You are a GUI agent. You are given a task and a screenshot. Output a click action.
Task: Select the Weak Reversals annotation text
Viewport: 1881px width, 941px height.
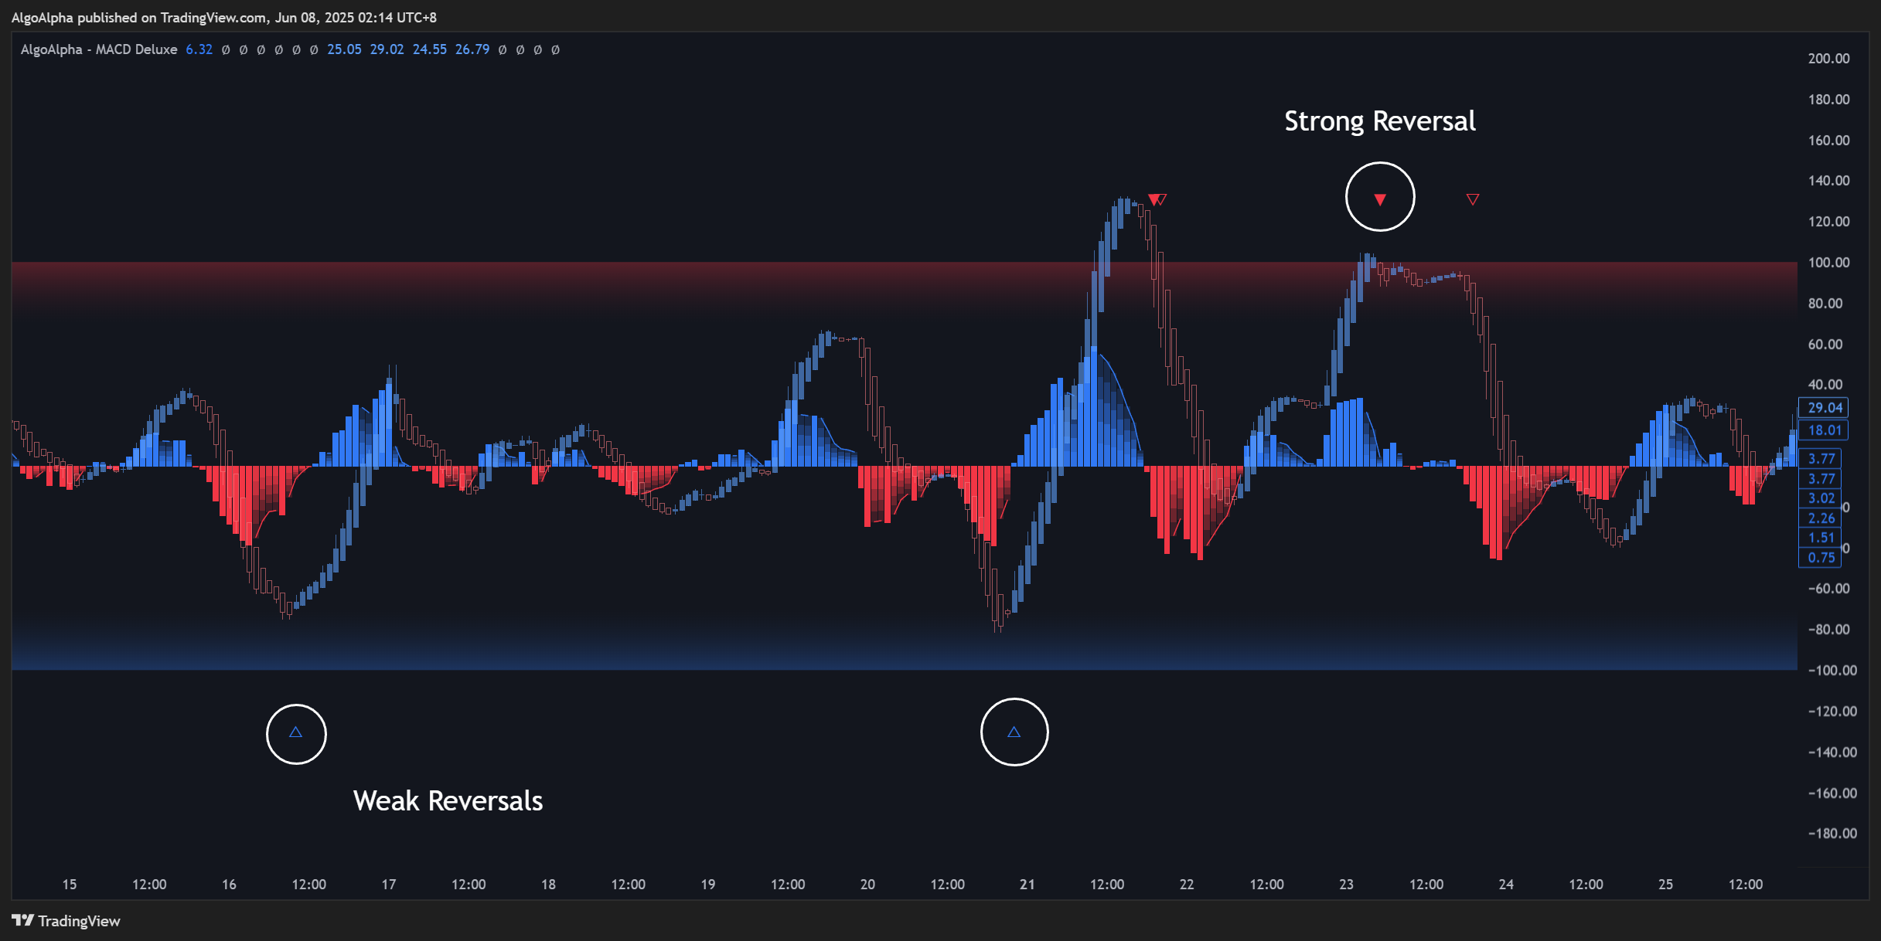(448, 801)
